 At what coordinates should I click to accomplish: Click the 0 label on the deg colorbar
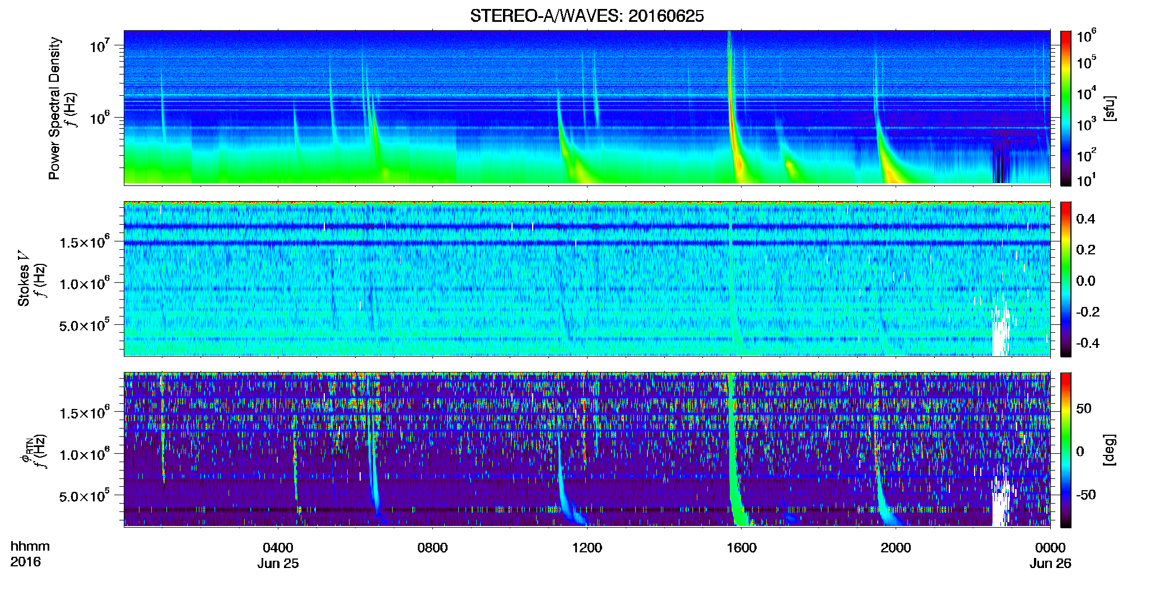[1080, 452]
